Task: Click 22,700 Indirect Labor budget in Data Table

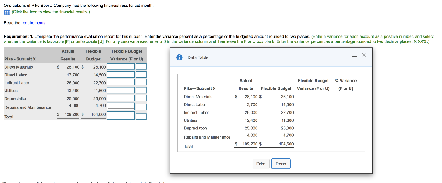Action: 287,113
